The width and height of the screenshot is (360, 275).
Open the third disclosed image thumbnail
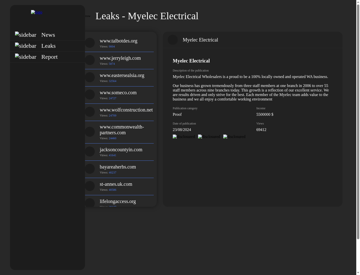(x=234, y=137)
